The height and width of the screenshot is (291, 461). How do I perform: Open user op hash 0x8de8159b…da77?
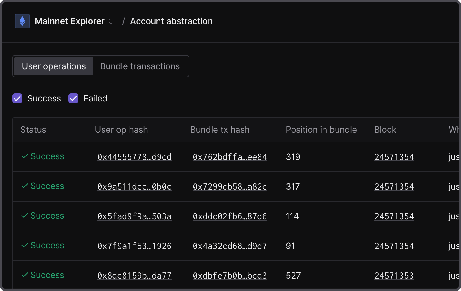(134, 276)
